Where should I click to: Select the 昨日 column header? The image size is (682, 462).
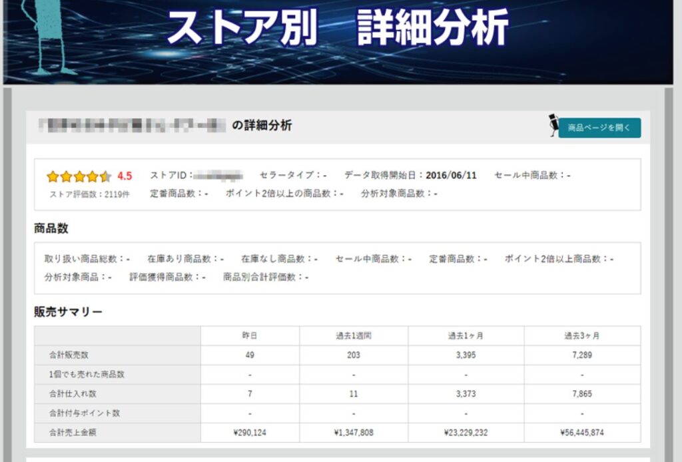[250, 336]
